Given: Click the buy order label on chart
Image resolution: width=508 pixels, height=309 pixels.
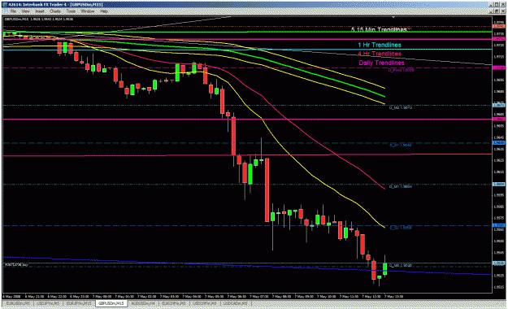Looking at the screenshot, I should pyautogui.click(x=16, y=265).
